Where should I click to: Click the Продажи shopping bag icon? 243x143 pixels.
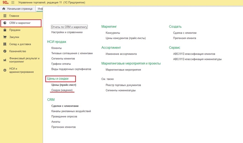pyautogui.click(x=5, y=30)
